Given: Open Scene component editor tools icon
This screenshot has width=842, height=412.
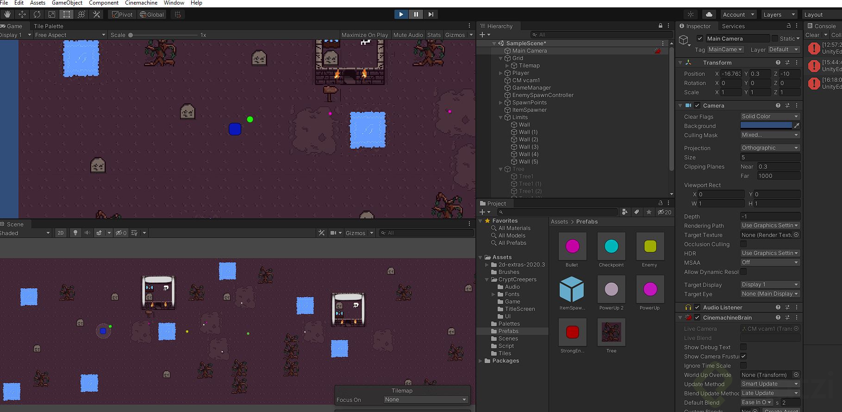Looking at the screenshot, I should pyautogui.click(x=322, y=233).
